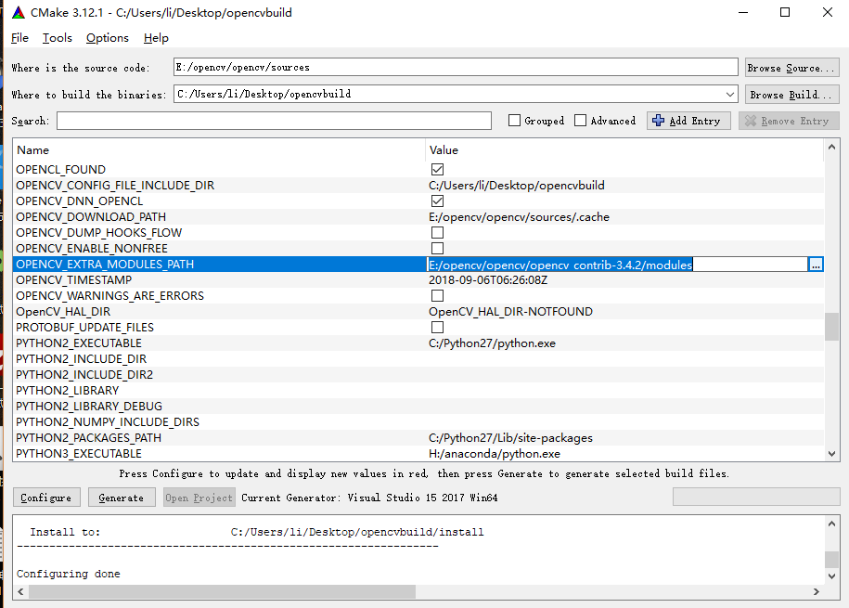Toggle the OPENCL_FOUND checkbox
Viewport: 849px width, 608px height.
point(438,170)
